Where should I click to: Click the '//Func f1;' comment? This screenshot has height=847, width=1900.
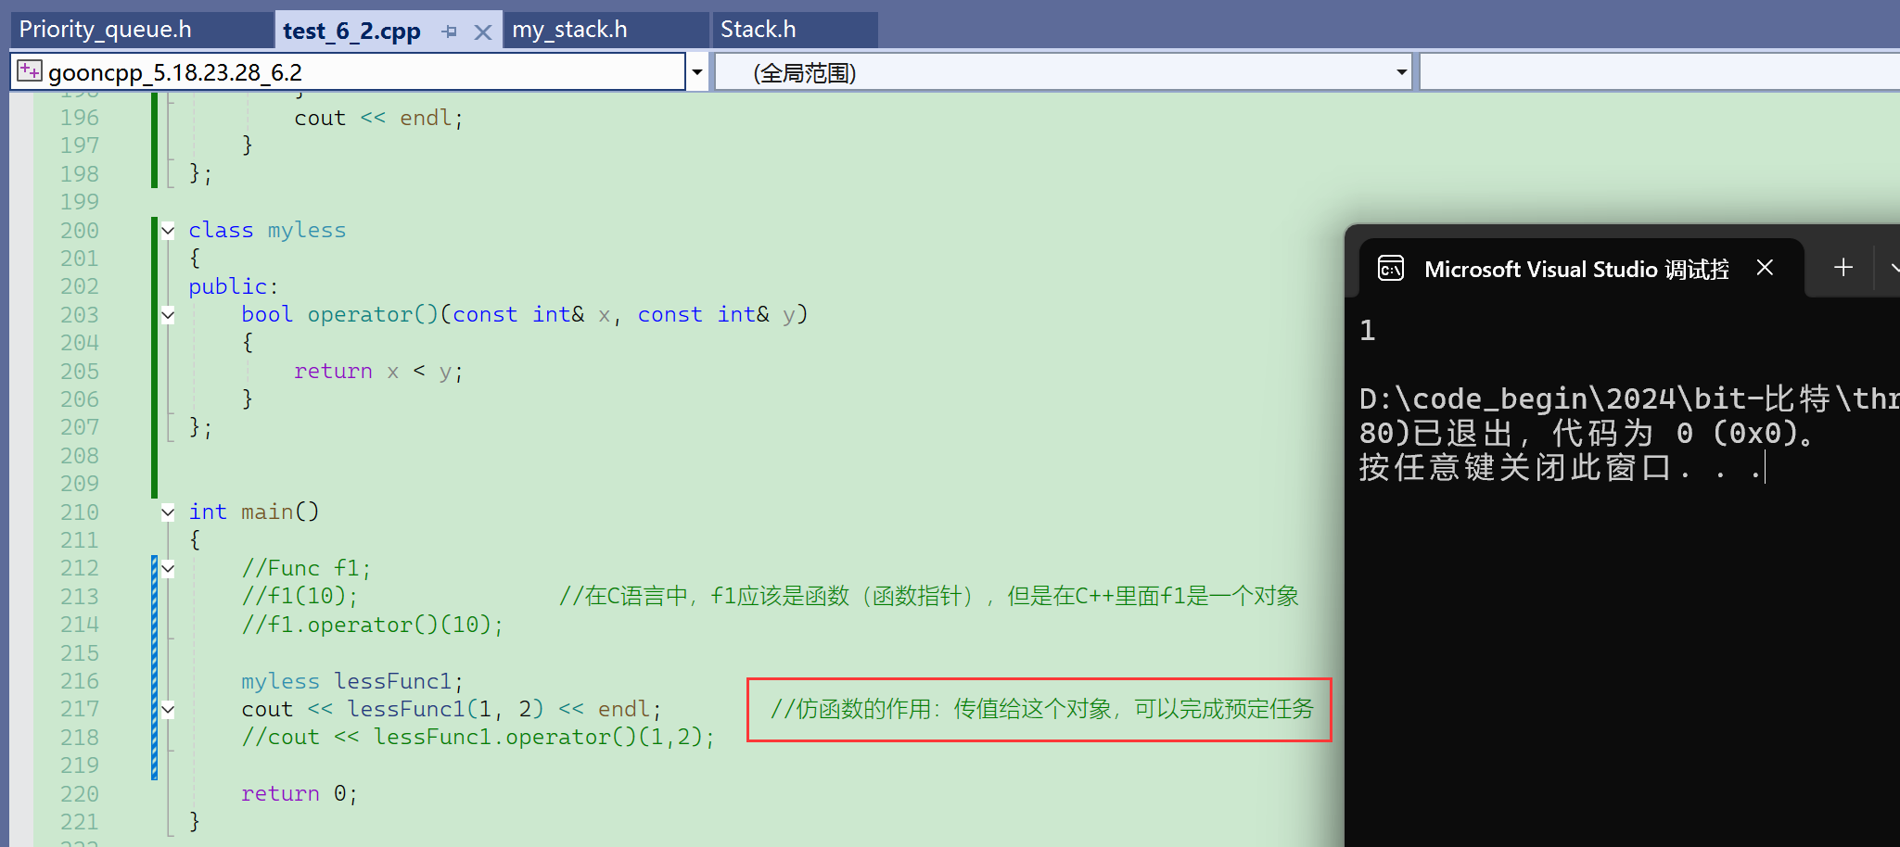(x=306, y=568)
